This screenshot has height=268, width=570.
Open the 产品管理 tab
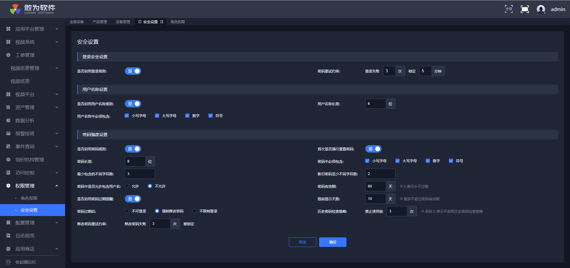point(100,22)
